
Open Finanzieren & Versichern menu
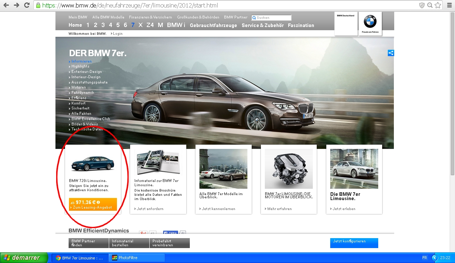tap(150, 17)
